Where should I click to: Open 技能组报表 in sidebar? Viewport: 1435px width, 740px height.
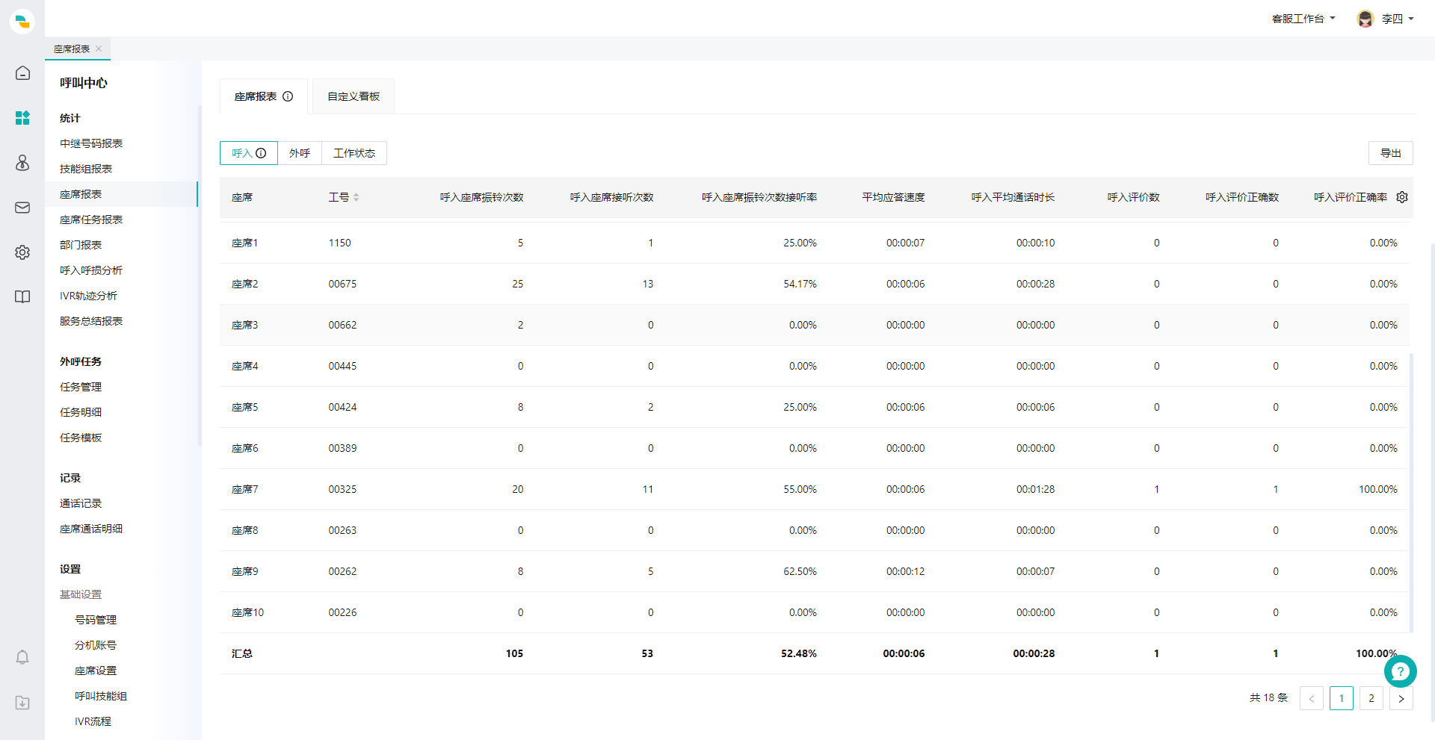[x=86, y=169]
